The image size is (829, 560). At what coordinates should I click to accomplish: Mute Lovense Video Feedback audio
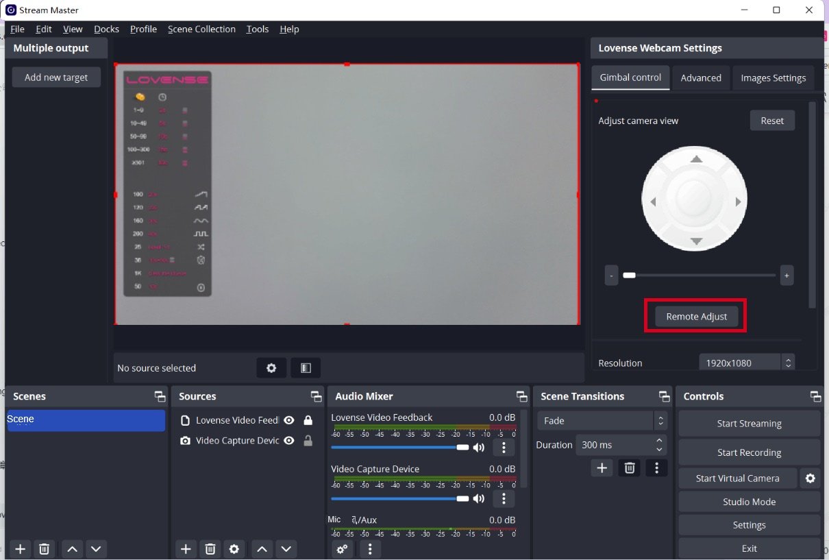[479, 448]
